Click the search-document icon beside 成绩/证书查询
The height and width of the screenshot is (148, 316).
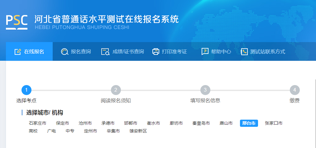105,52
